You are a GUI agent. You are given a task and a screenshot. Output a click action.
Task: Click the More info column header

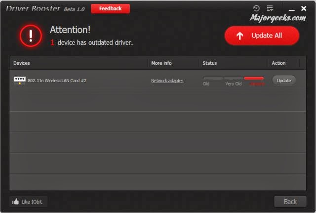click(161, 63)
